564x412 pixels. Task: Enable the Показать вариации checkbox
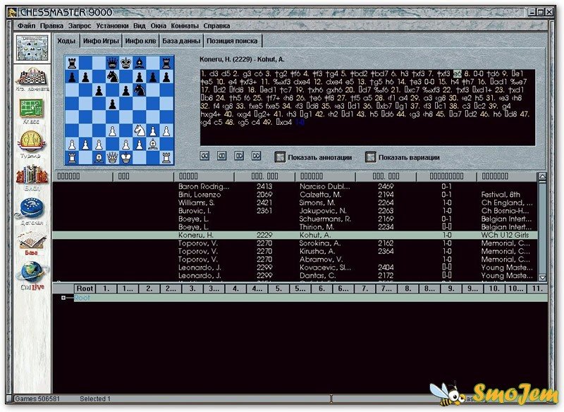pos(371,157)
